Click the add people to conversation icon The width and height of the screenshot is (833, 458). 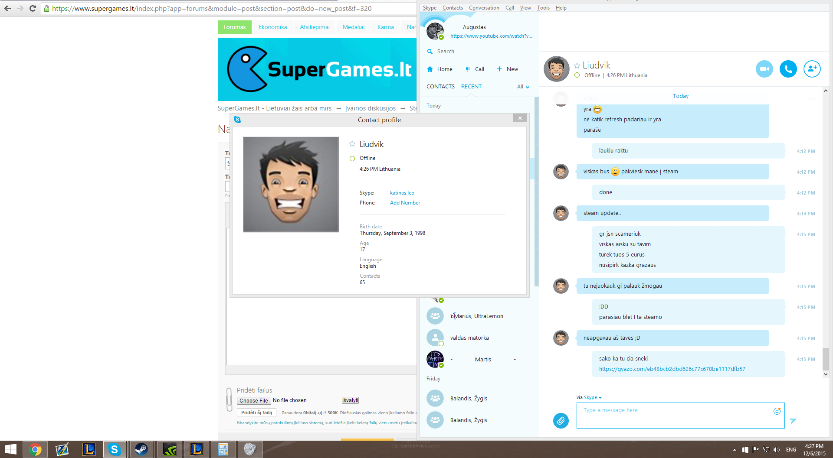[x=812, y=69]
